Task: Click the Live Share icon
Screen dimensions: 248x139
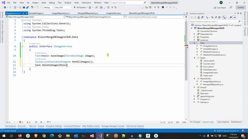Action: click(220, 8)
